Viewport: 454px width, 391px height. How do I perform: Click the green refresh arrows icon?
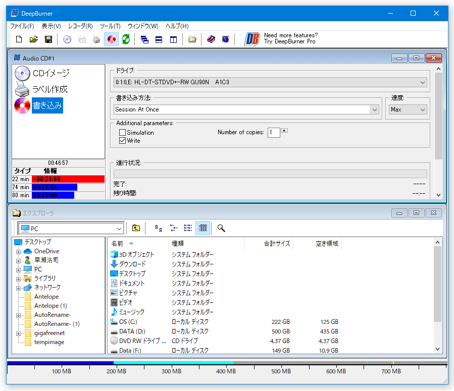coord(126,39)
